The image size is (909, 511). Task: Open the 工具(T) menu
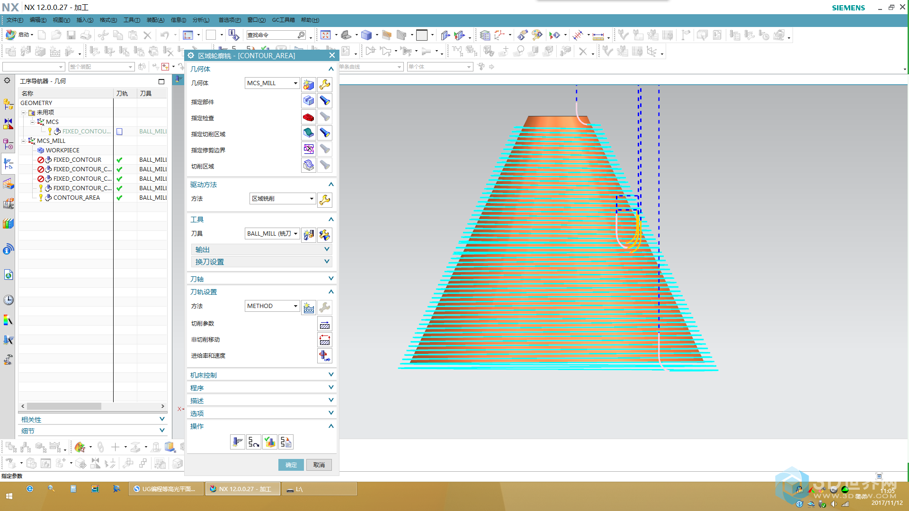coord(132,20)
